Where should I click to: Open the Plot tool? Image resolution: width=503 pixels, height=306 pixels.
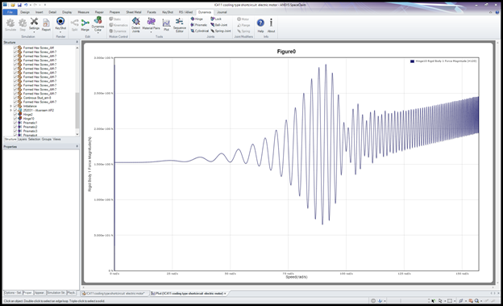click(166, 25)
